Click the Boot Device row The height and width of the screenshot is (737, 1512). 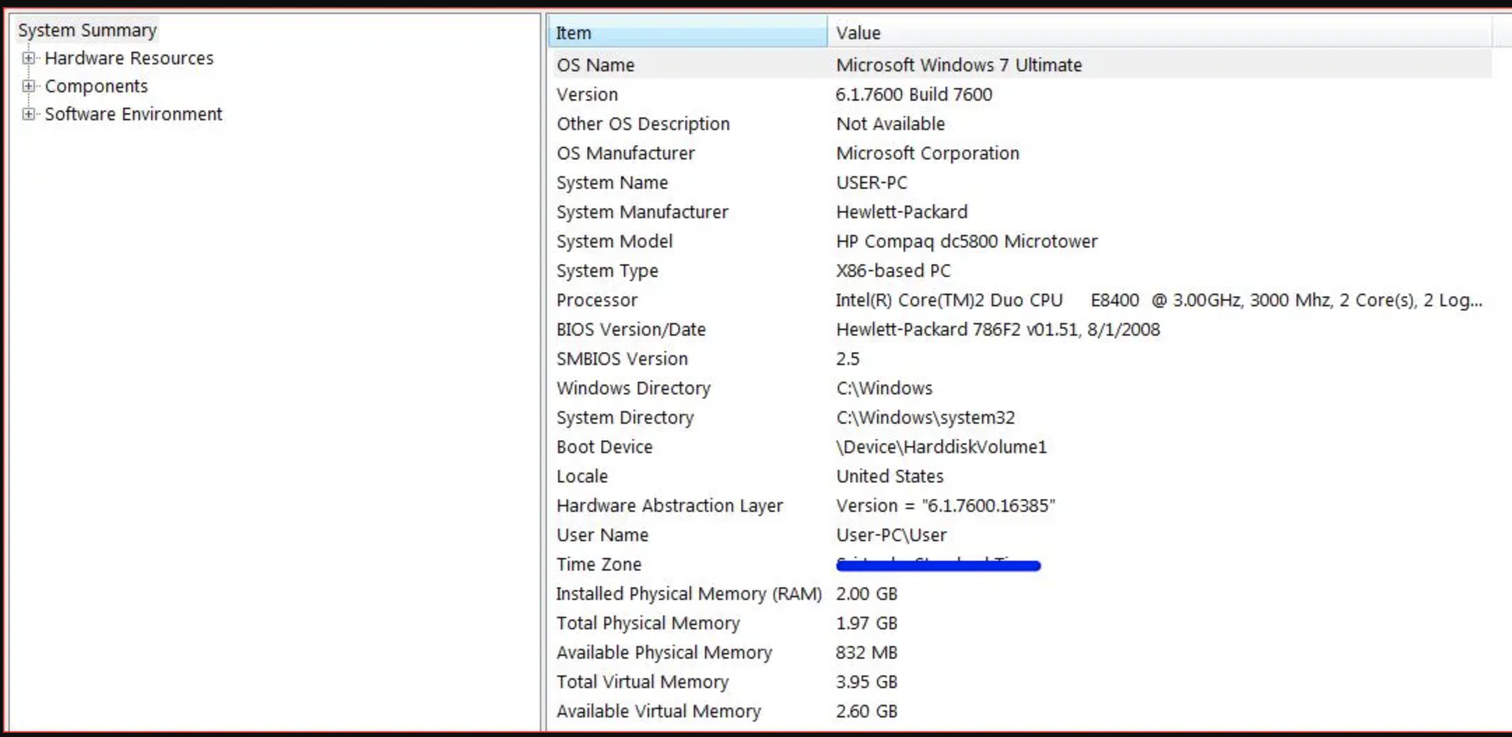point(605,447)
